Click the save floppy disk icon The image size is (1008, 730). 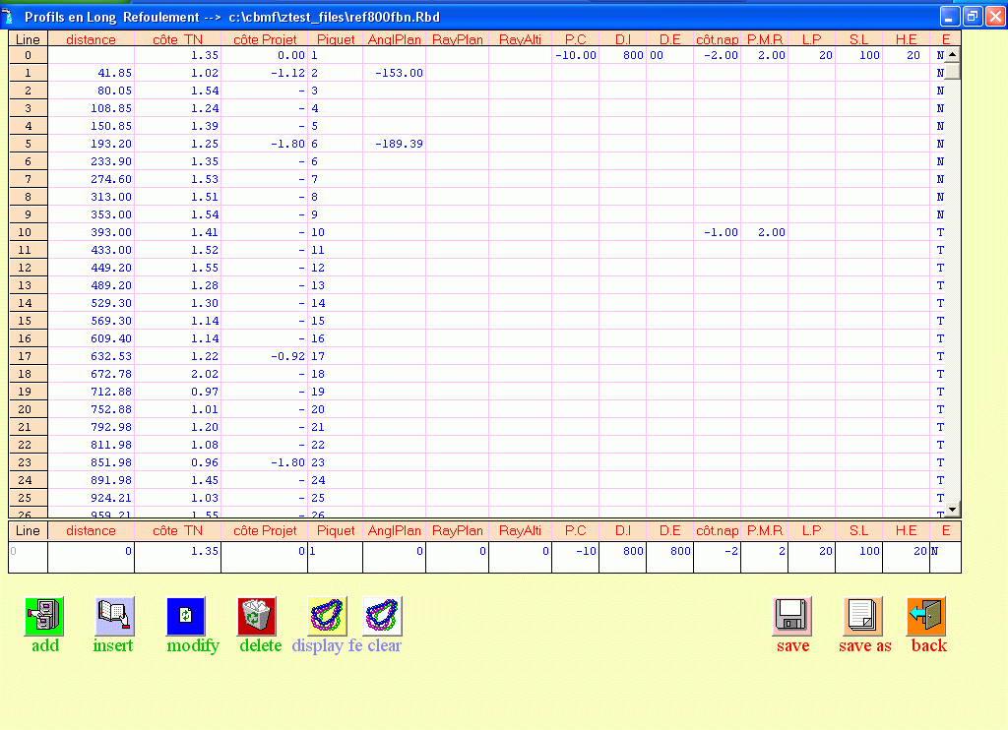[791, 617]
